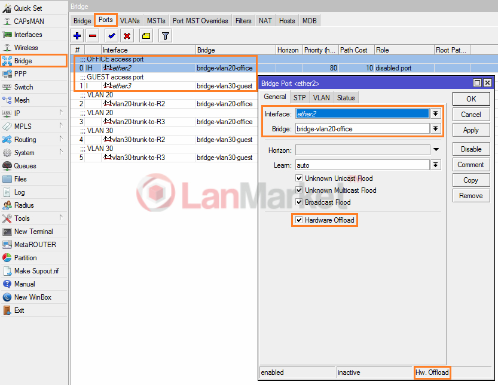Click the blue checkmark enable icon
The image size is (498, 385).
[112, 36]
